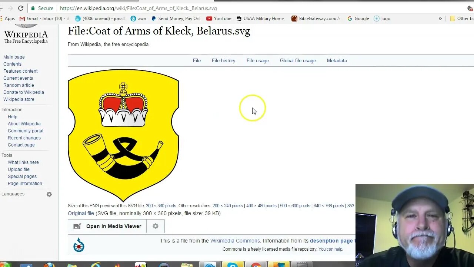Image resolution: width=474 pixels, height=267 pixels.
Task: Open Featured content in the sidebar
Action: tap(20, 71)
